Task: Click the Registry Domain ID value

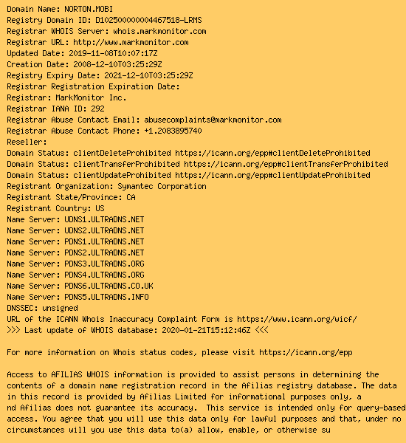Action: pyautogui.click(x=148, y=20)
